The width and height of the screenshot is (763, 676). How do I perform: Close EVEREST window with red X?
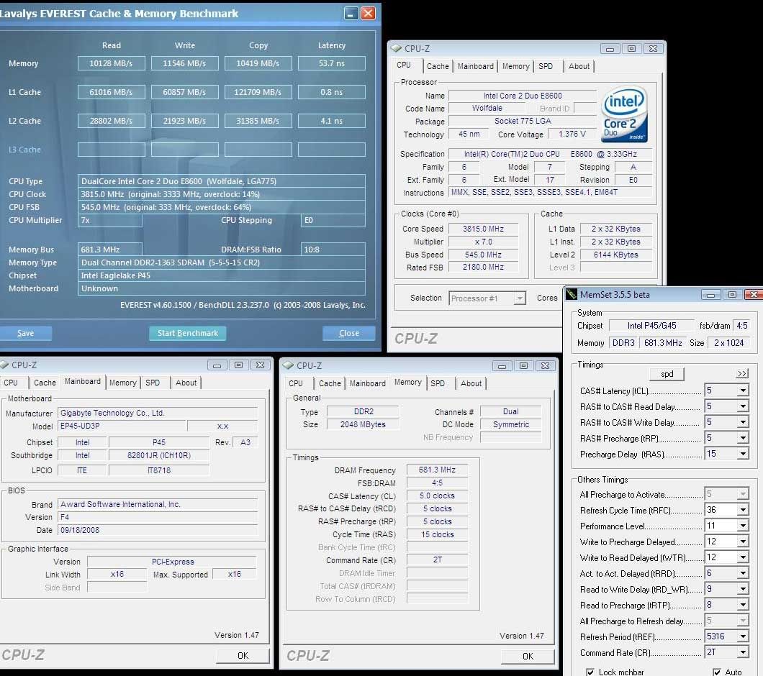tap(368, 13)
